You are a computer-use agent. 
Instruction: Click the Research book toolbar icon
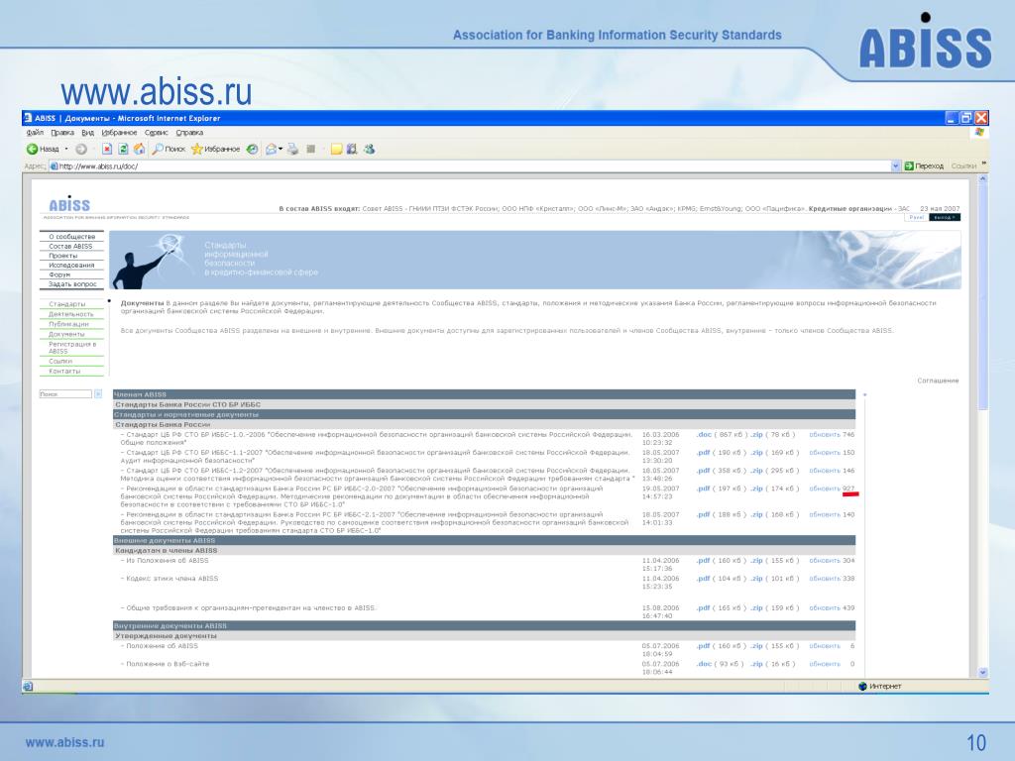click(352, 149)
